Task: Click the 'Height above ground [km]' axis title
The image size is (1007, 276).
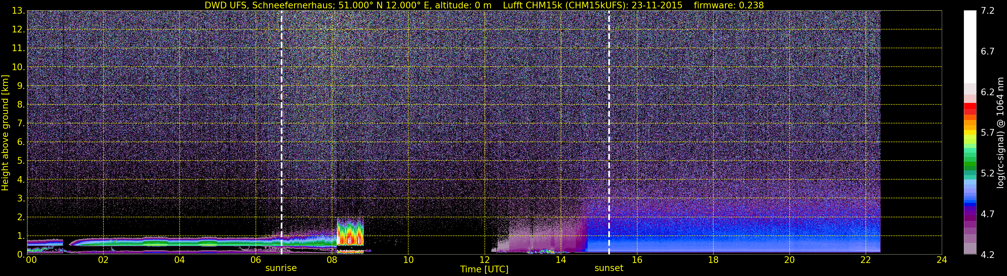Action: tap(5, 133)
